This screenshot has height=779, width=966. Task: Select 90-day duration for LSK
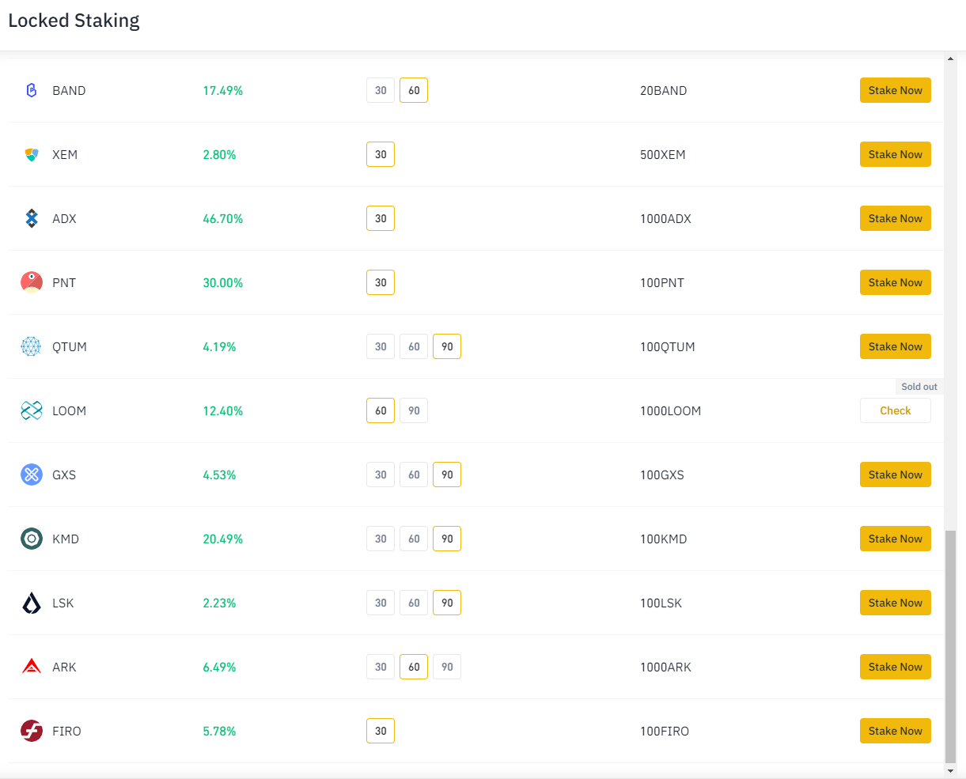point(447,603)
